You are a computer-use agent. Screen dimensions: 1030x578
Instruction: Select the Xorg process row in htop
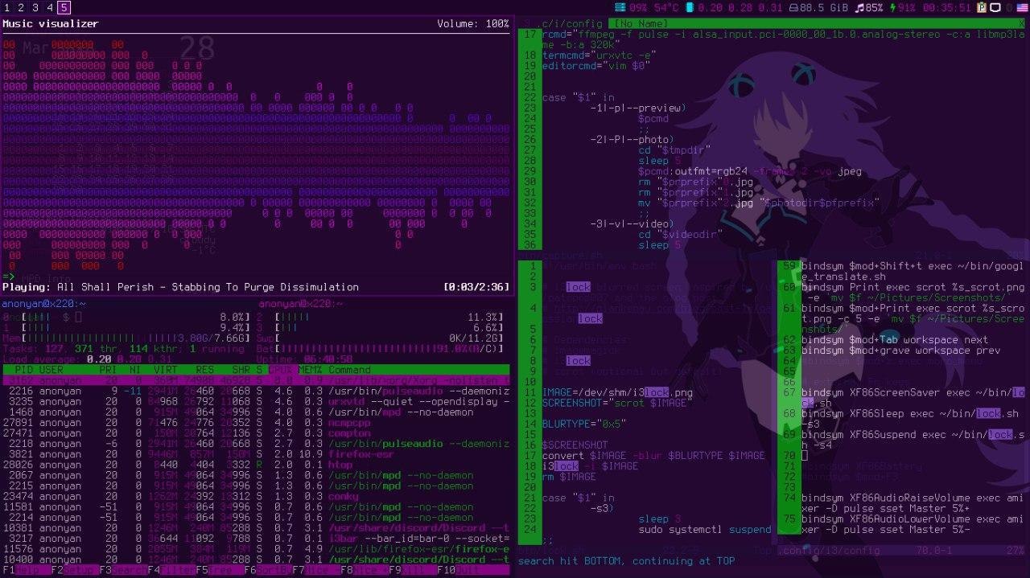pyautogui.click(x=255, y=381)
